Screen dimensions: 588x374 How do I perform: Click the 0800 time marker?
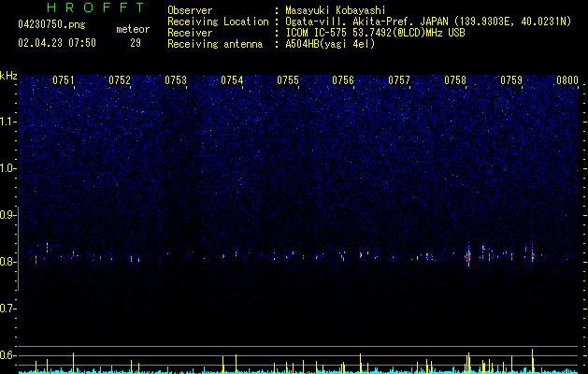[x=567, y=80]
